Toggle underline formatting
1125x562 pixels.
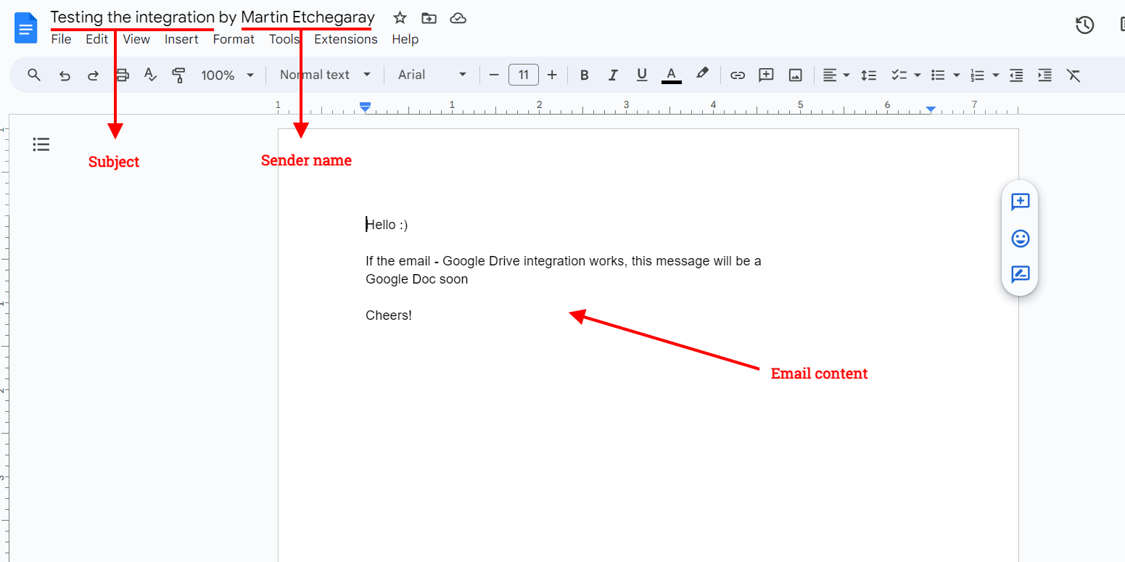641,75
